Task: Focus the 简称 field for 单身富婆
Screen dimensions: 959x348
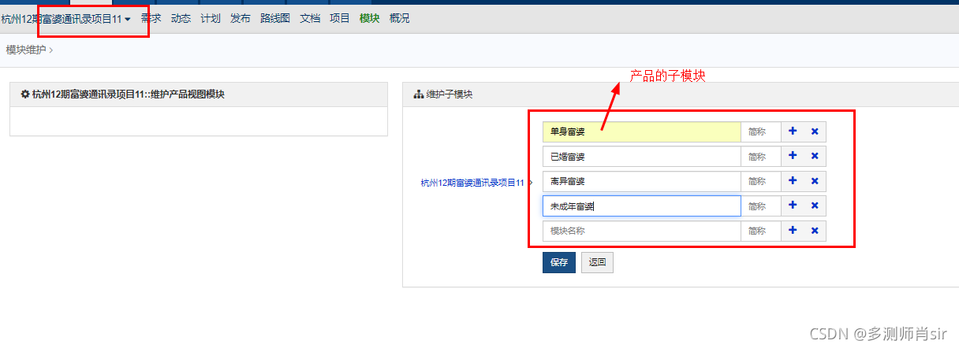Action: 761,131
